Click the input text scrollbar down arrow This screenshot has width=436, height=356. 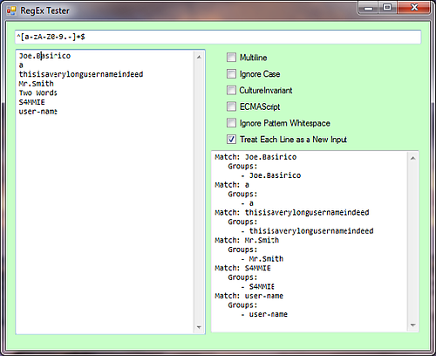[199, 327]
